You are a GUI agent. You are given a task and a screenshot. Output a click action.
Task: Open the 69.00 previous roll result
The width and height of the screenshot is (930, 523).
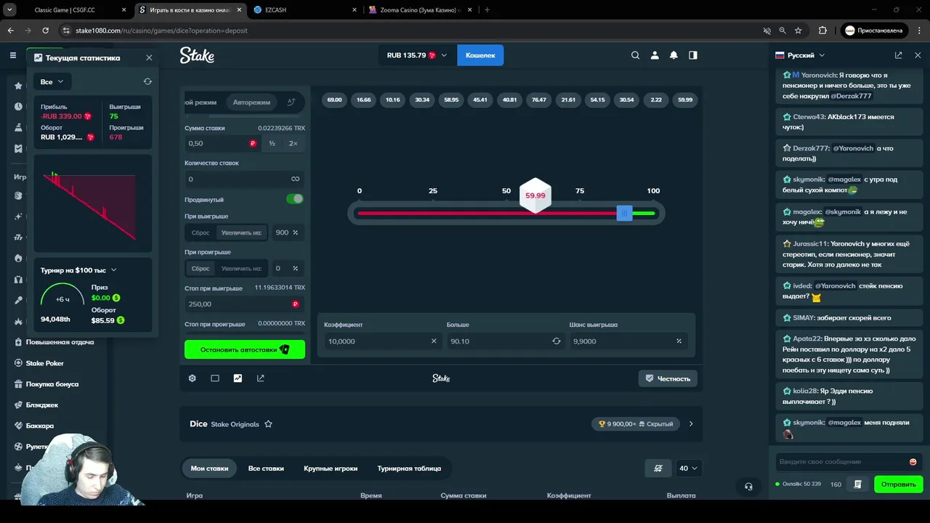(334, 100)
